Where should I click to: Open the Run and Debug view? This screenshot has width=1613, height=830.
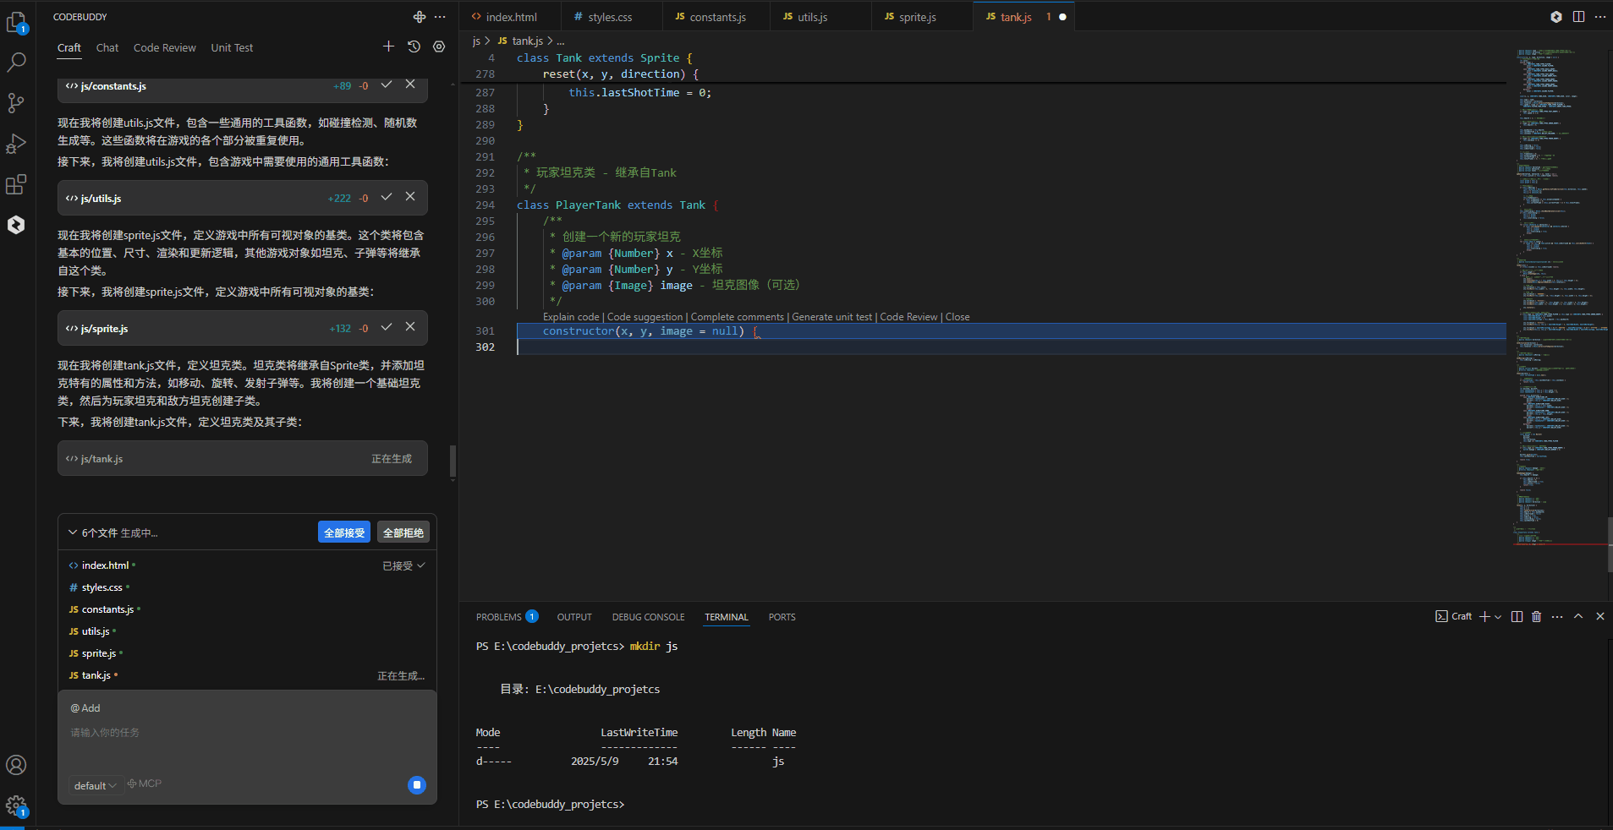pos(16,143)
